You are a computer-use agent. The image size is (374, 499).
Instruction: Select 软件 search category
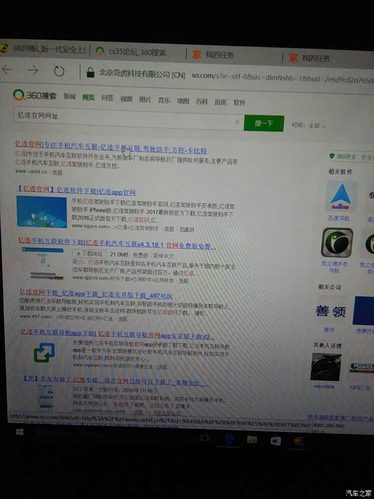[x=239, y=103]
